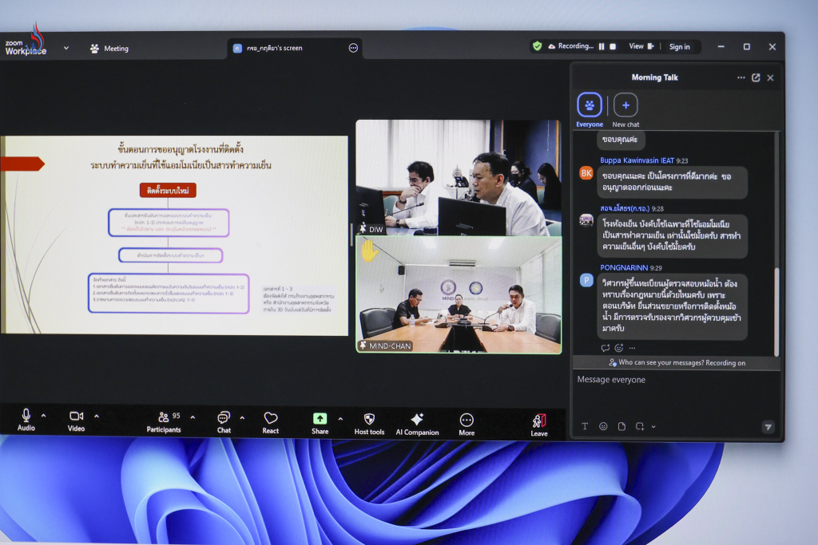Open the AI Companion panel
The image size is (818, 545).
tap(417, 423)
